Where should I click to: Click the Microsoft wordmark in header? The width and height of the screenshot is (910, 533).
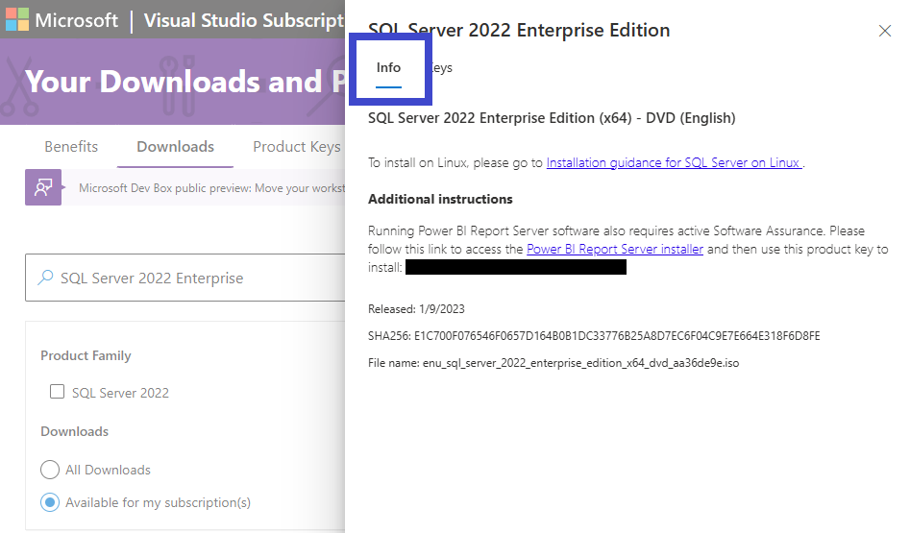click(76, 20)
